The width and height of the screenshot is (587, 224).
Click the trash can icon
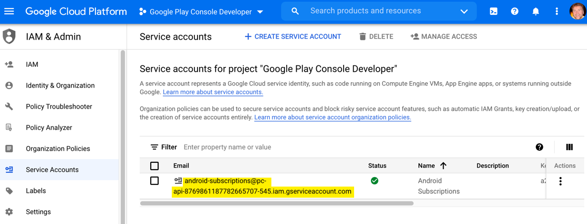(x=363, y=37)
